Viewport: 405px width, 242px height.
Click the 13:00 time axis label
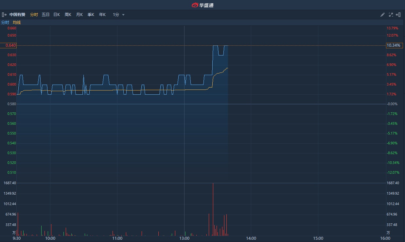click(184, 238)
